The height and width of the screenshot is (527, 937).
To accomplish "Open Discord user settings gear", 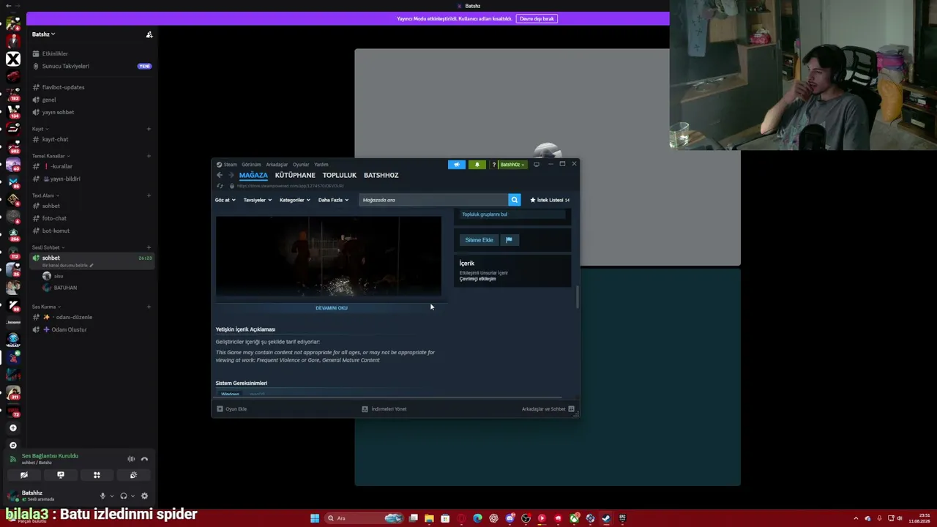I will pos(144,496).
